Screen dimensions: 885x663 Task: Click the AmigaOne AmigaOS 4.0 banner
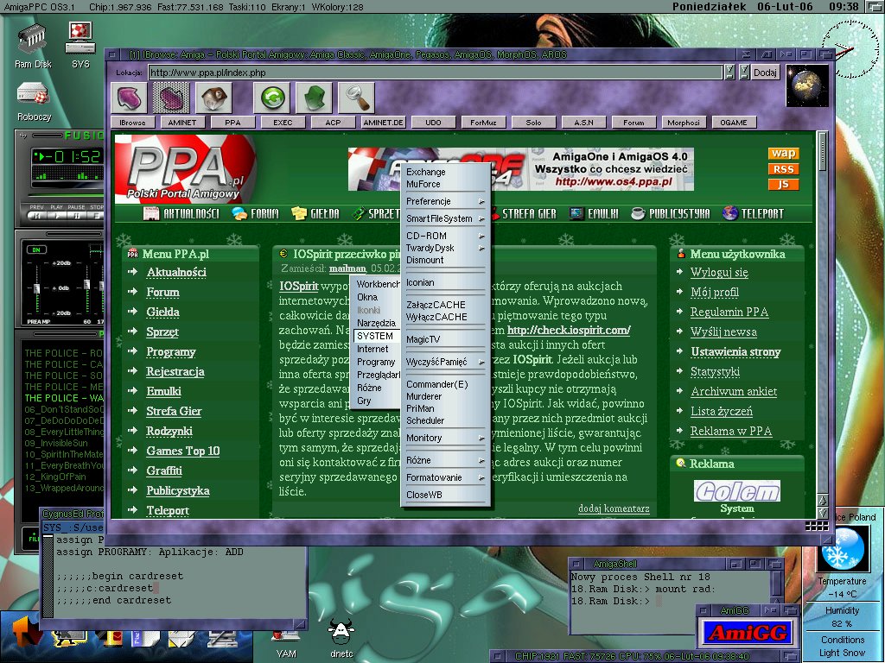click(x=521, y=169)
